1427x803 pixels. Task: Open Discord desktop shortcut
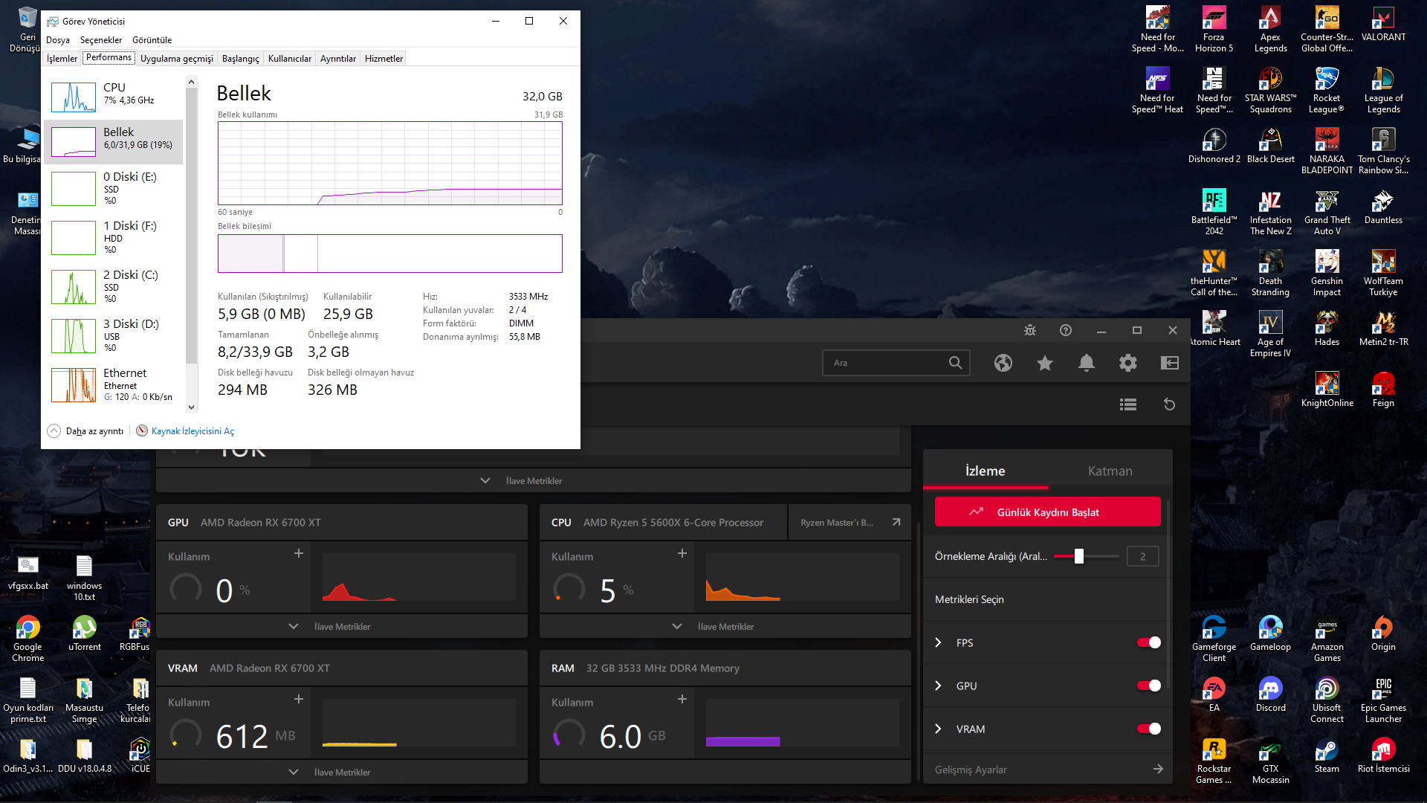[x=1270, y=695]
